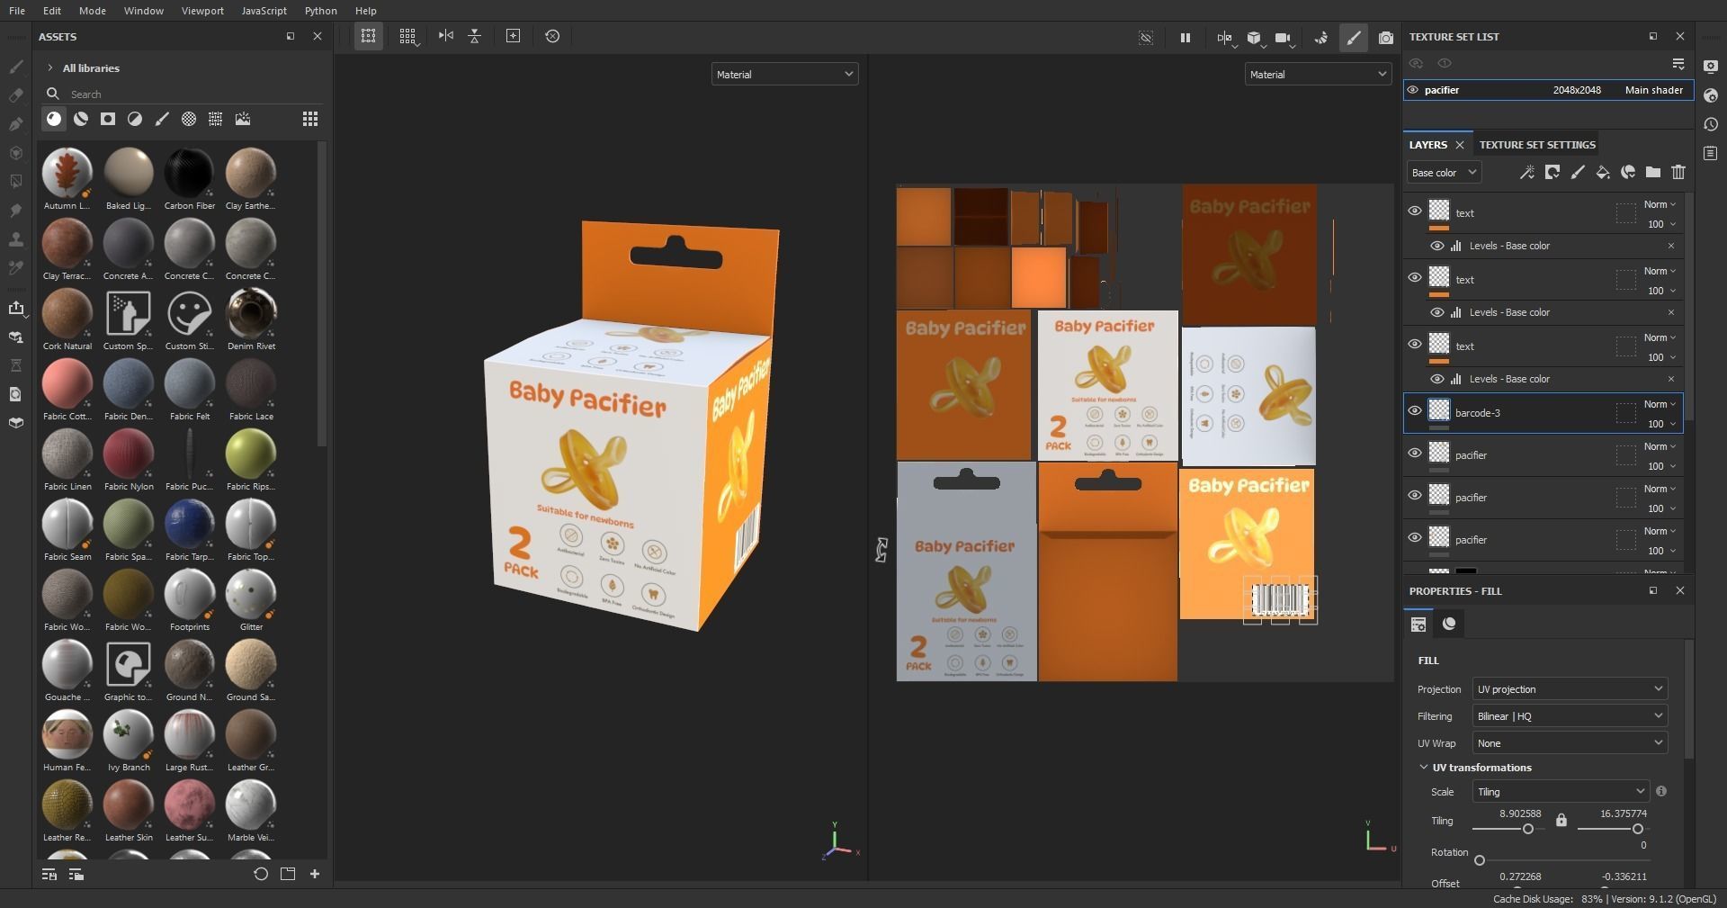Show Scale info tooltip button
Screen dimensions: 1727x908
[1661, 792]
